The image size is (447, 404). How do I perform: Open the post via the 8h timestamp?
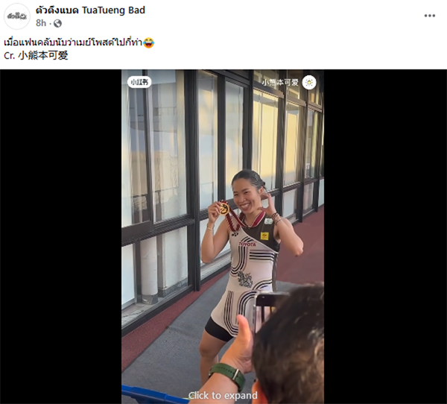[41, 23]
